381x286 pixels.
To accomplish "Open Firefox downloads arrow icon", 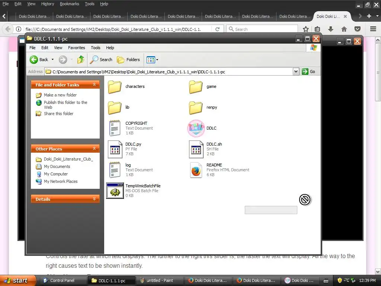I will coord(330,29).
